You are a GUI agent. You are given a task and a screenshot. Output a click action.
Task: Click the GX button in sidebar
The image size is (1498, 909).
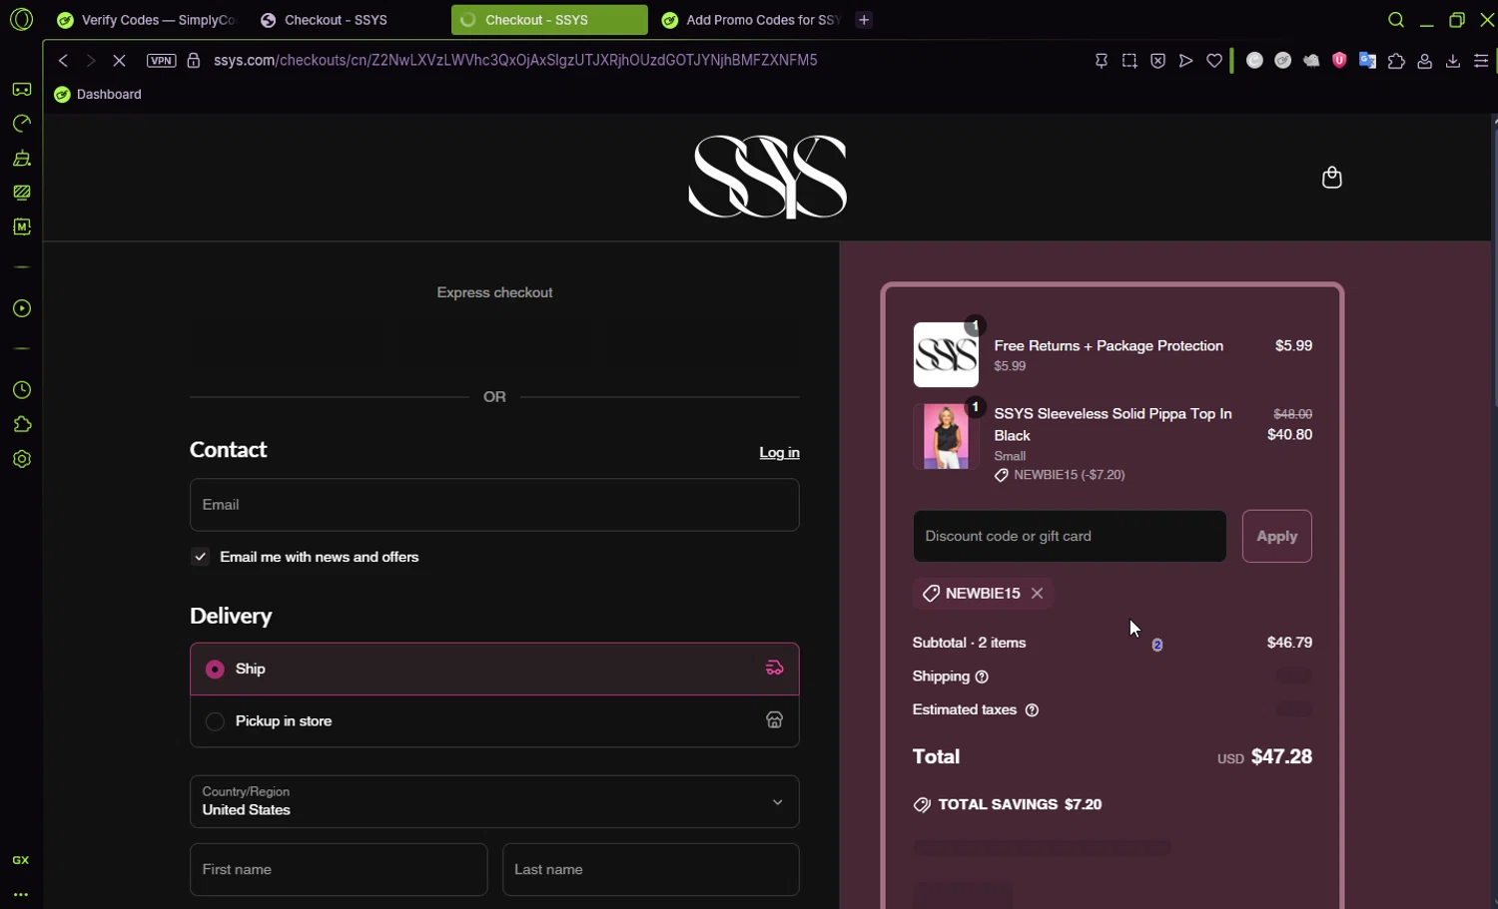(21, 860)
